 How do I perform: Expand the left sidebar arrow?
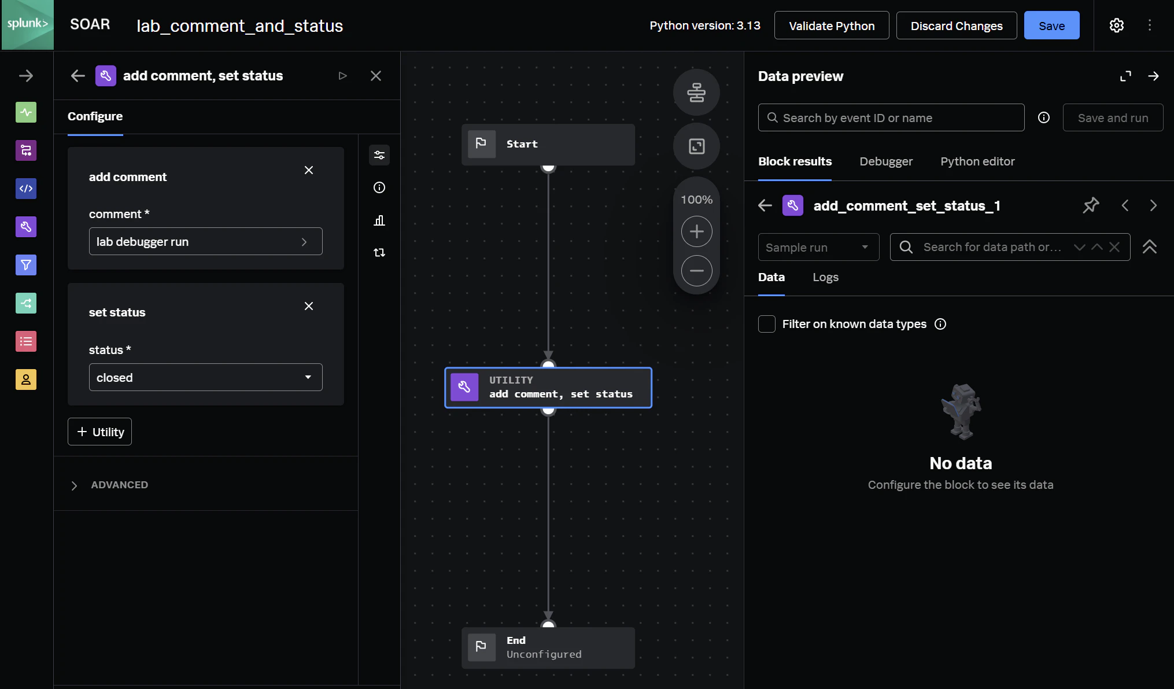26,76
